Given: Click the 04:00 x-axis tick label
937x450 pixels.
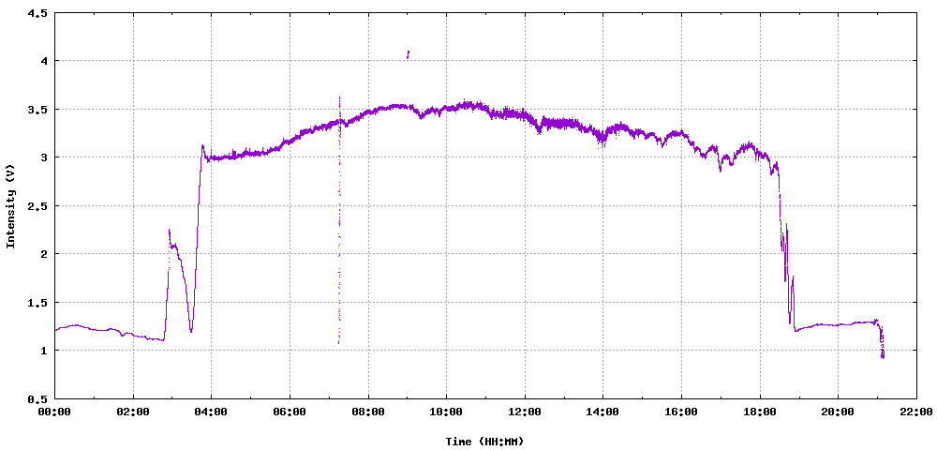Looking at the screenshot, I should click(x=212, y=412).
